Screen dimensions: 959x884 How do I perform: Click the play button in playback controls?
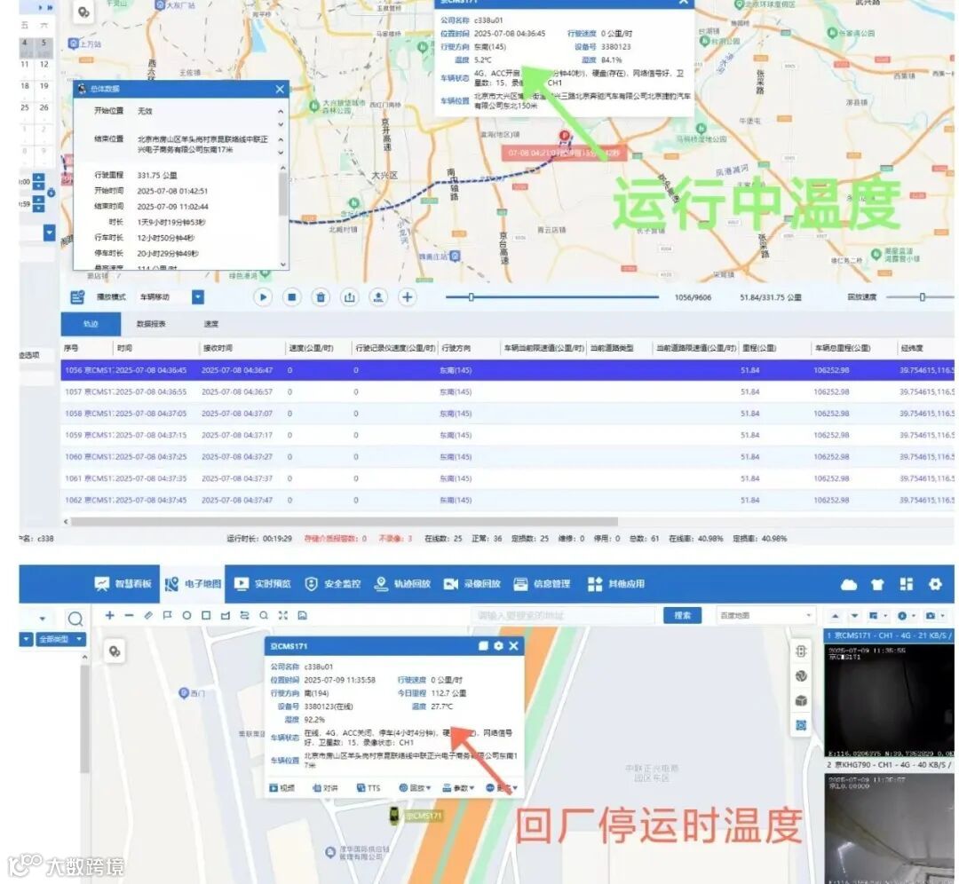click(x=262, y=297)
